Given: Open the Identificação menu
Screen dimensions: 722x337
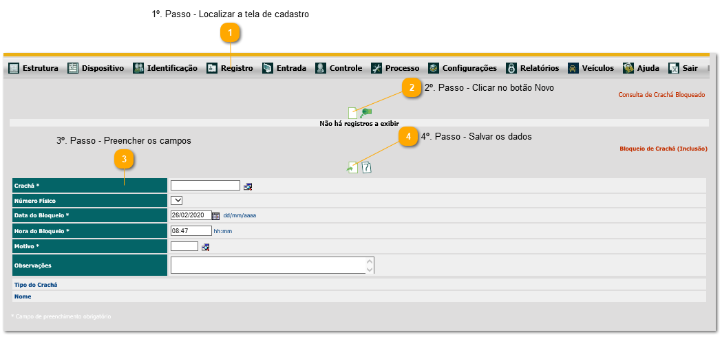Looking at the screenshot, I should coord(172,68).
